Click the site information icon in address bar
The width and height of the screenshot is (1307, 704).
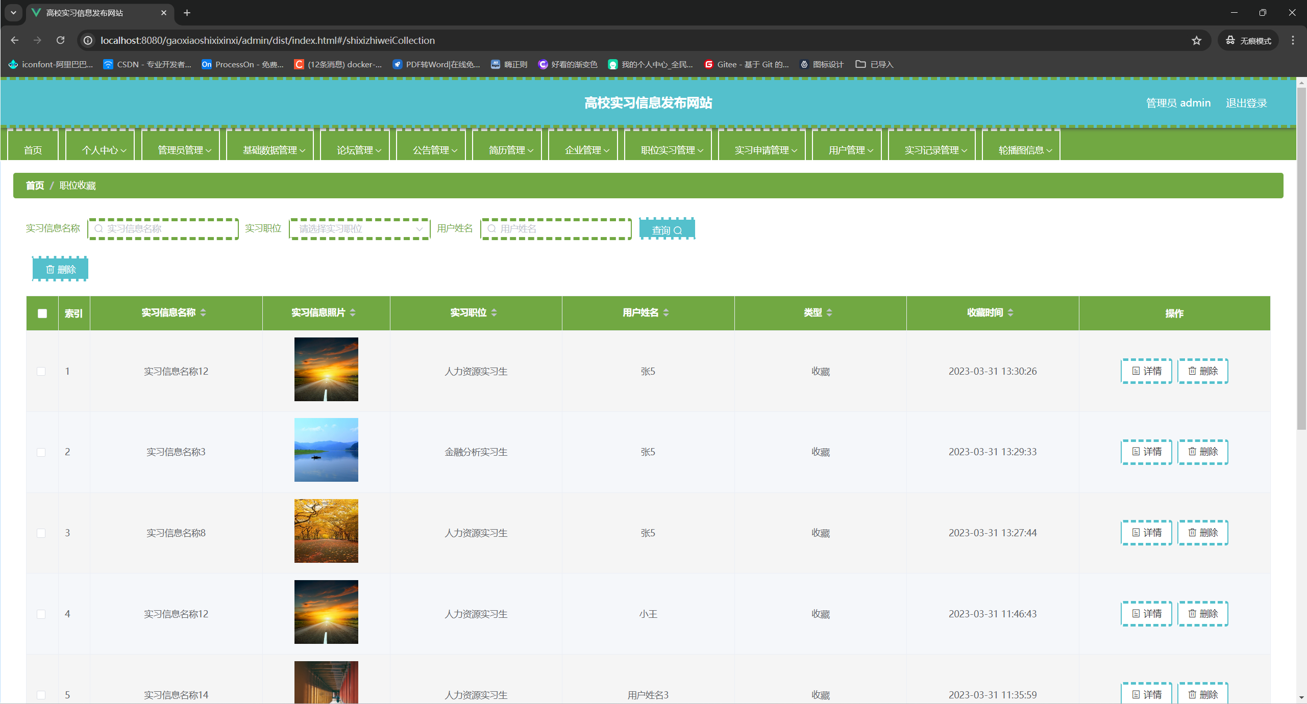[x=88, y=40]
